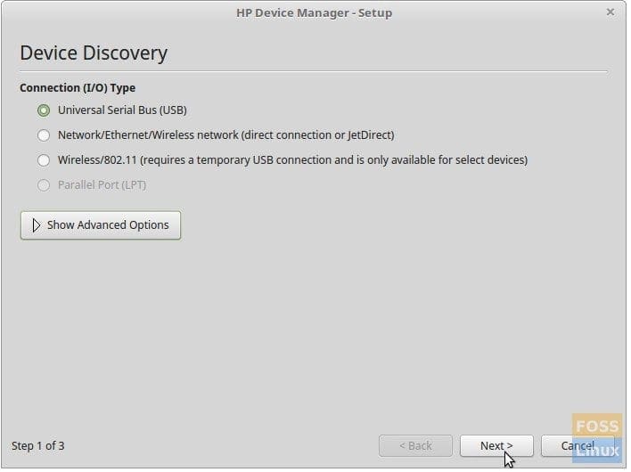Viewport: 631px width, 472px height.
Task: Expand Show Advanced Options
Action: [x=101, y=225]
